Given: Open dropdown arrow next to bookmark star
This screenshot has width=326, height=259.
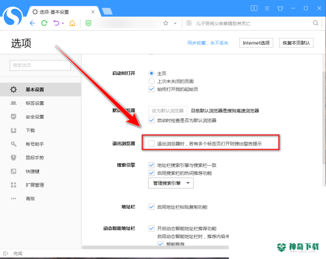Looking at the screenshot, I should (x=175, y=23).
